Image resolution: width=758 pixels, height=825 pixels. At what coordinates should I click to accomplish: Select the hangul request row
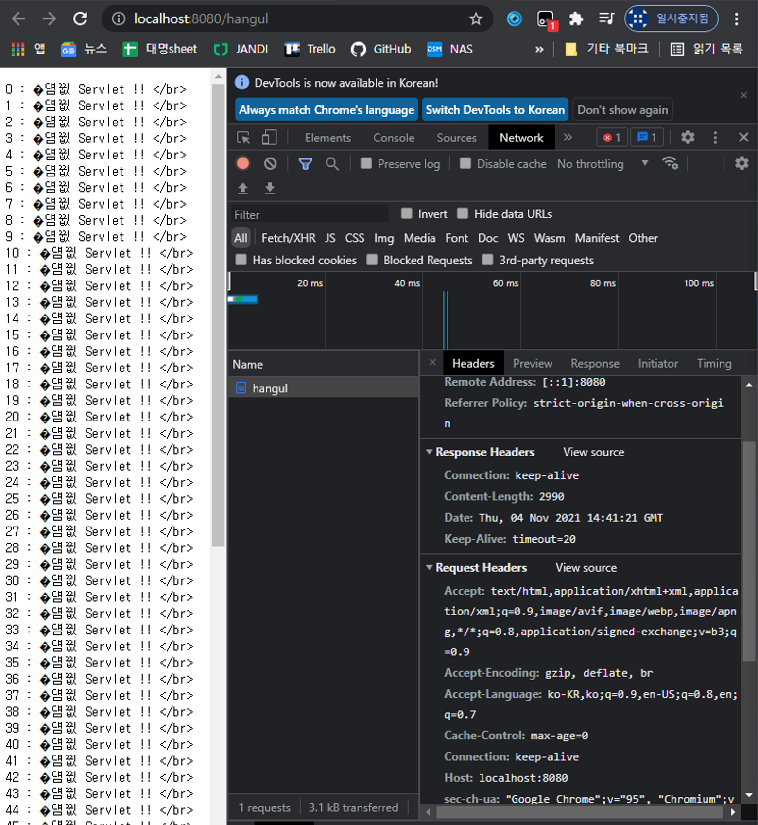coord(324,388)
